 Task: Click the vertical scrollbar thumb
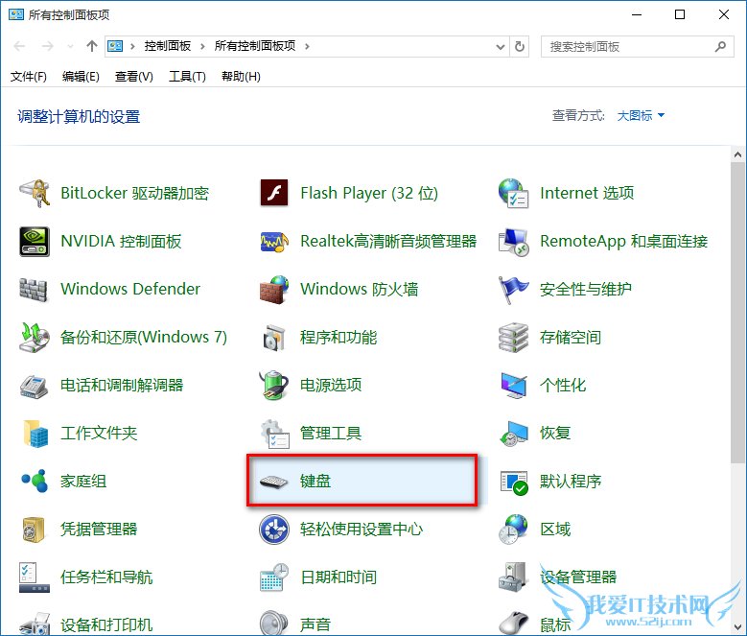coord(738,313)
